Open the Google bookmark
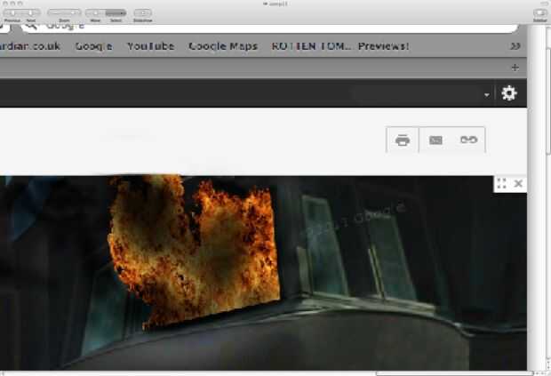The height and width of the screenshot is (376, 551). [x=93, y=46]
